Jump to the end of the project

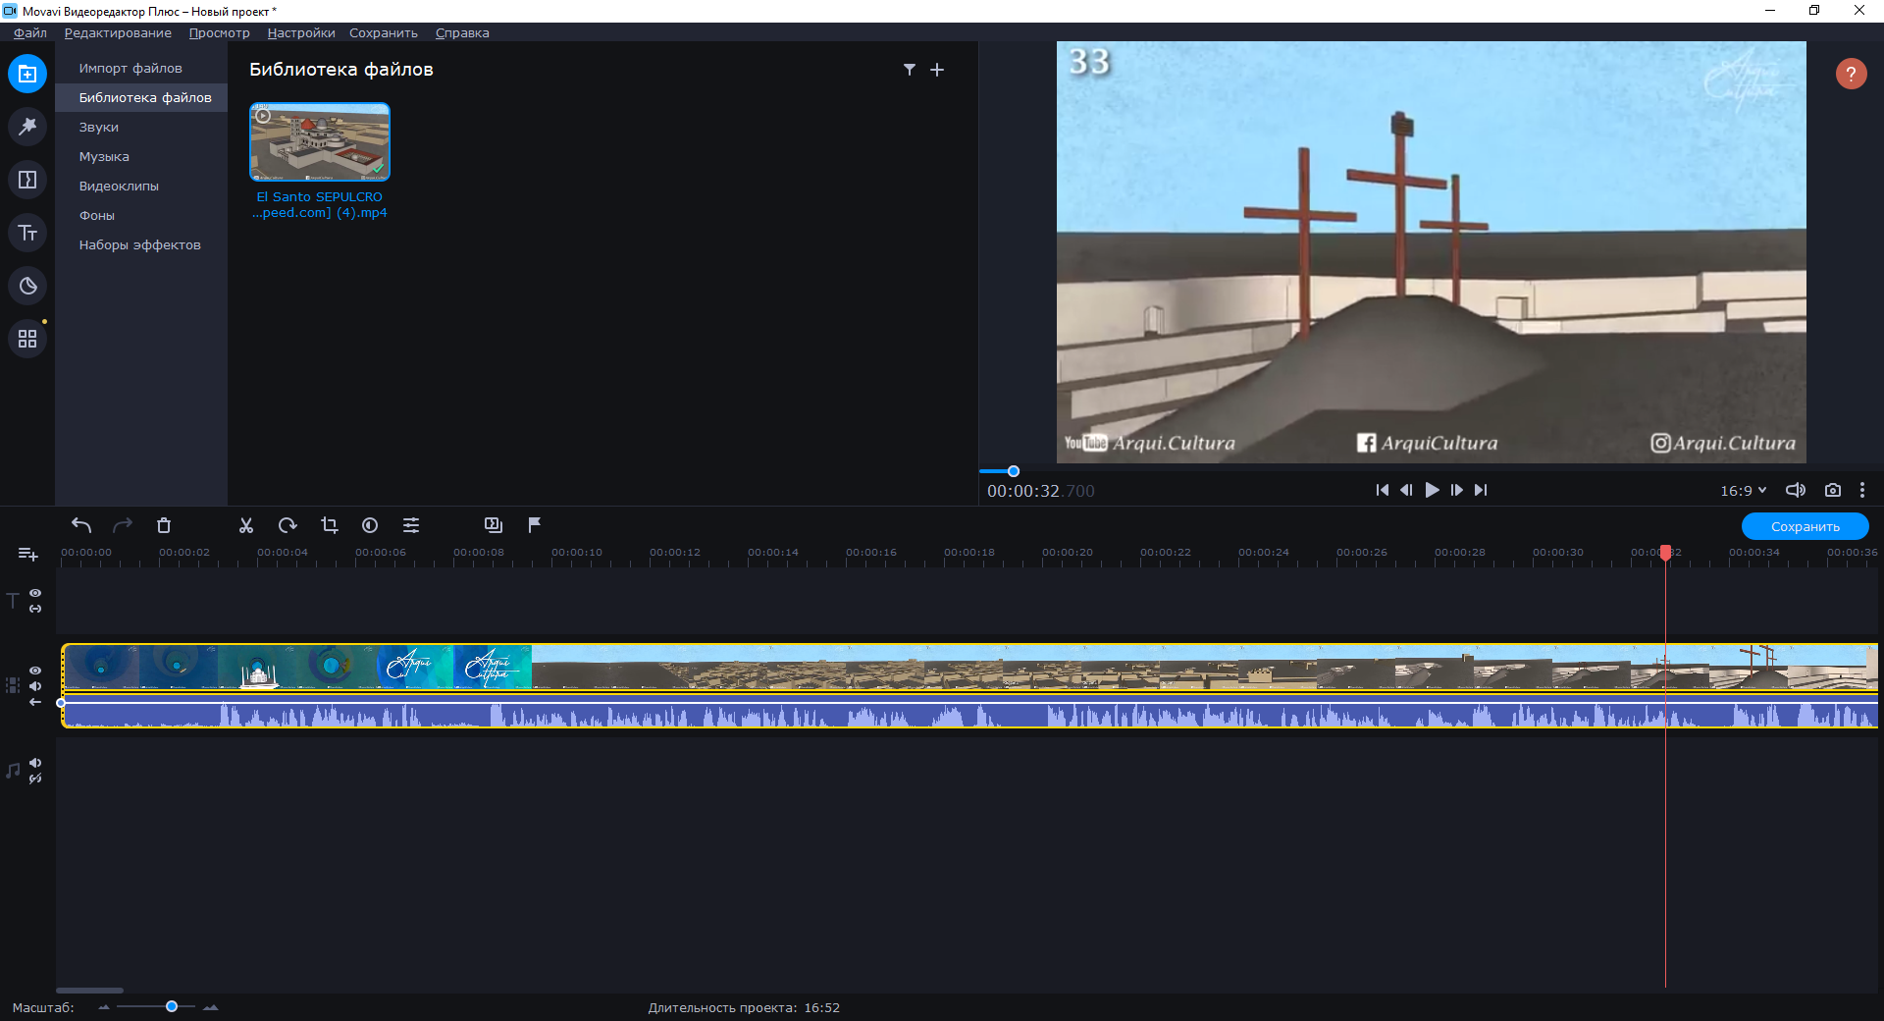tap(1482, 490)
